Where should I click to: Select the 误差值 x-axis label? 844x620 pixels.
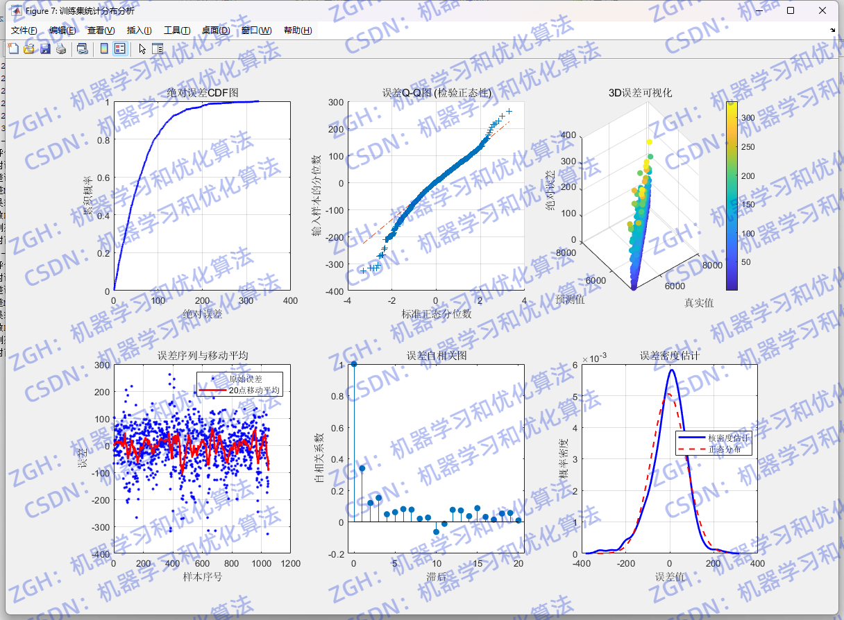pyautogui.click(x=670, y=577)
